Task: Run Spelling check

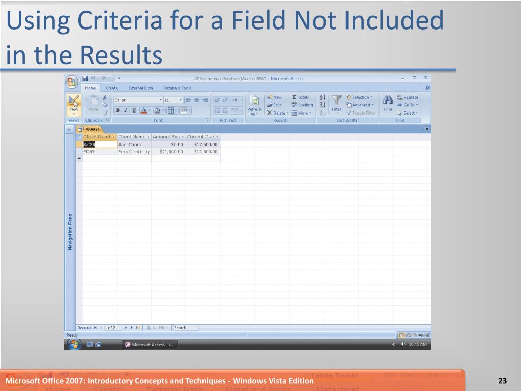Action: [302, 105]
